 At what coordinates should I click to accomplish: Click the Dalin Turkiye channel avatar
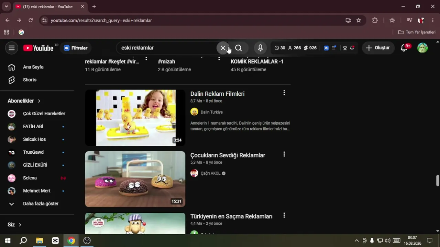click(x=194, y=112)
